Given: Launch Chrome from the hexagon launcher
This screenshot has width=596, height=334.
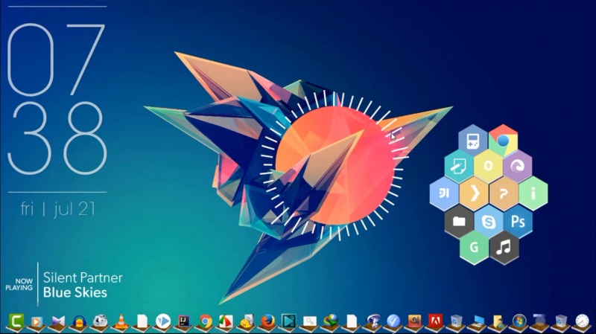Looking at the screenshot, I should [504, 141].
